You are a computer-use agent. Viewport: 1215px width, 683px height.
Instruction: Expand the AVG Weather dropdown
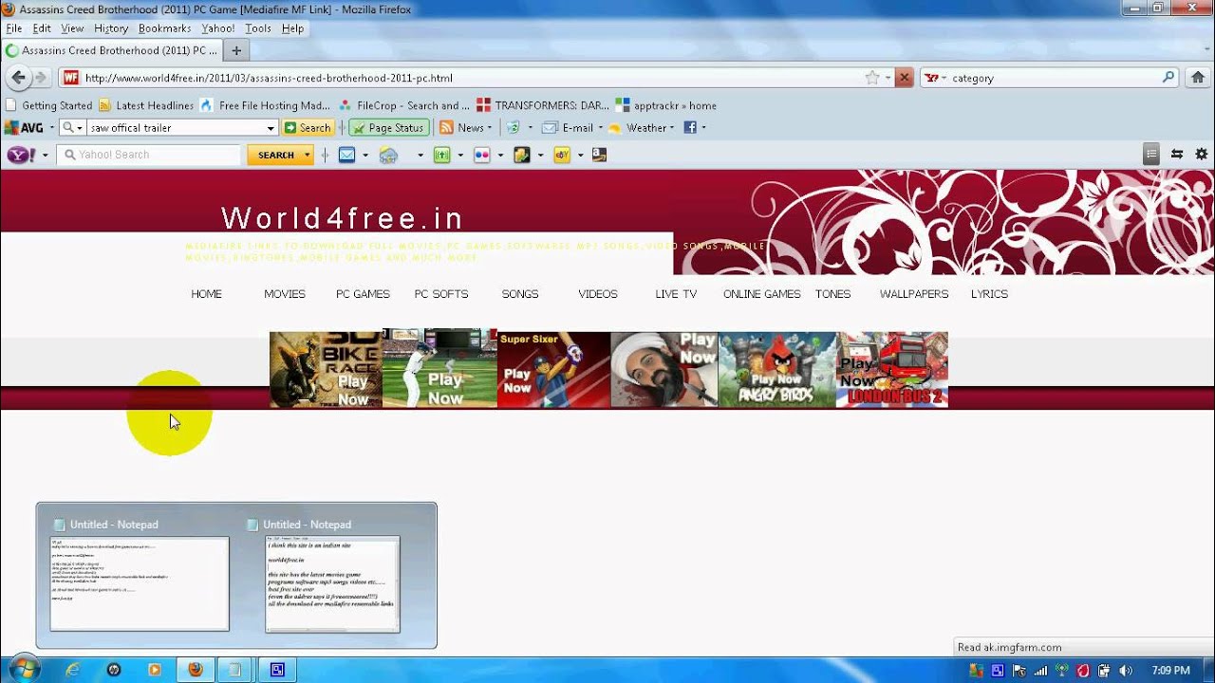coord(672,127)
